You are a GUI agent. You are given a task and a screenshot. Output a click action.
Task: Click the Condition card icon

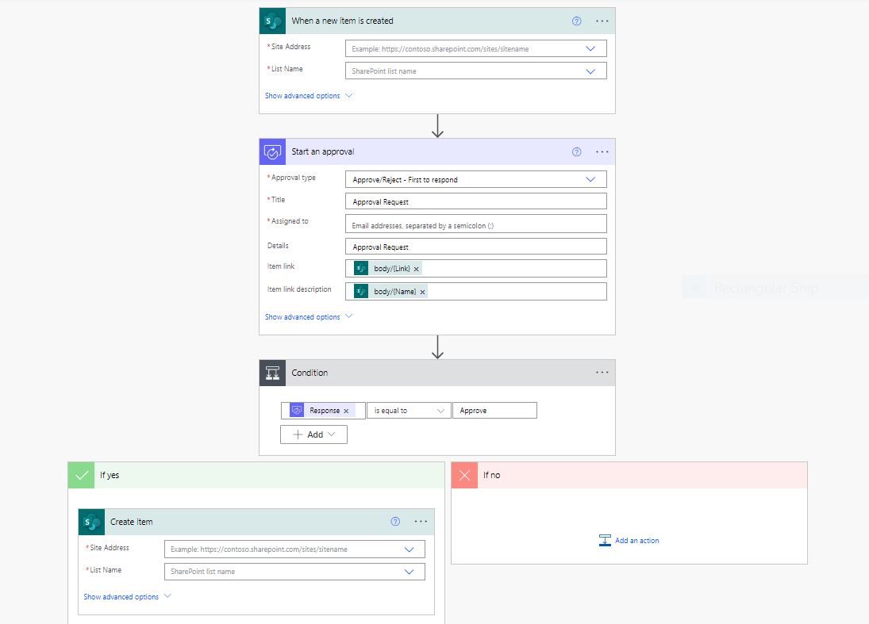point(272,373)
